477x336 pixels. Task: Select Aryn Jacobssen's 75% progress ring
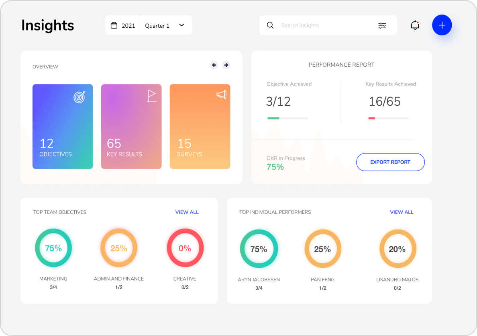click(x=259, y=249)
